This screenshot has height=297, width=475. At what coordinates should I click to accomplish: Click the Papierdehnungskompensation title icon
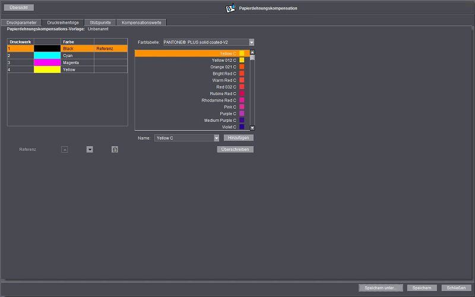click(230, 8)
